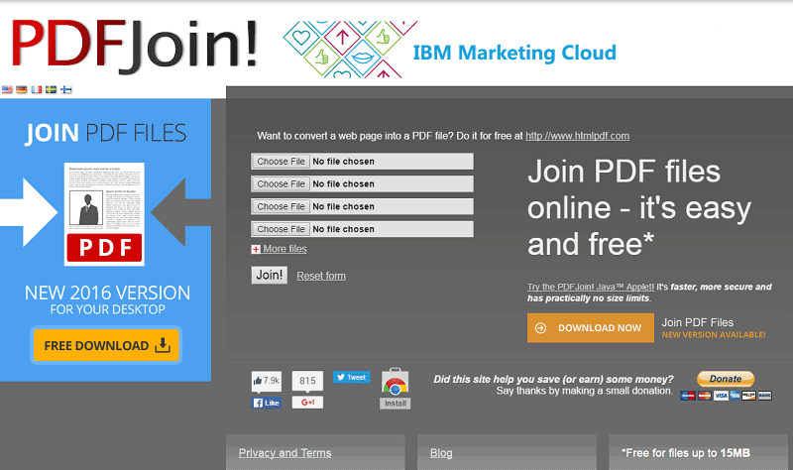Image resolution: width=793 pixels, height=470 pixels.
Task: Open the IBM Marketing Cloud ad banner
Action: [x=450, y=50]
